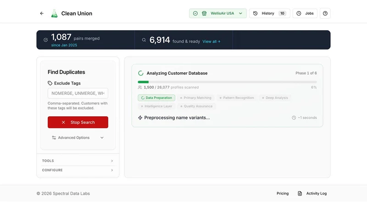The image size is (367, 206).
Task: Expand the TOOLS section
Action: pyautogui.click(x=78, y=161)
